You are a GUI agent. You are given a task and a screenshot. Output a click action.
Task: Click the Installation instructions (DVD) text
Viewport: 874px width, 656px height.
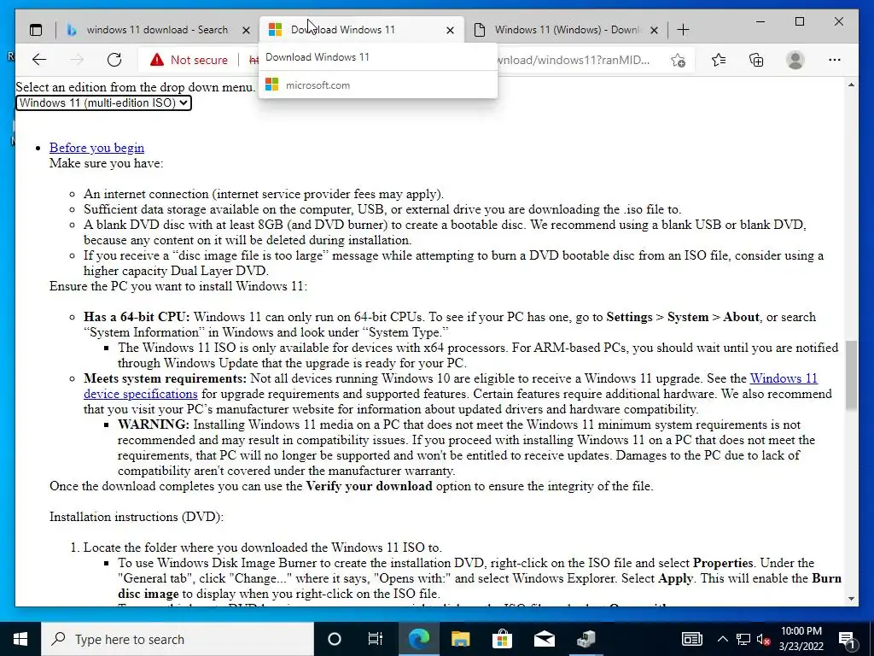click(137, 517)
